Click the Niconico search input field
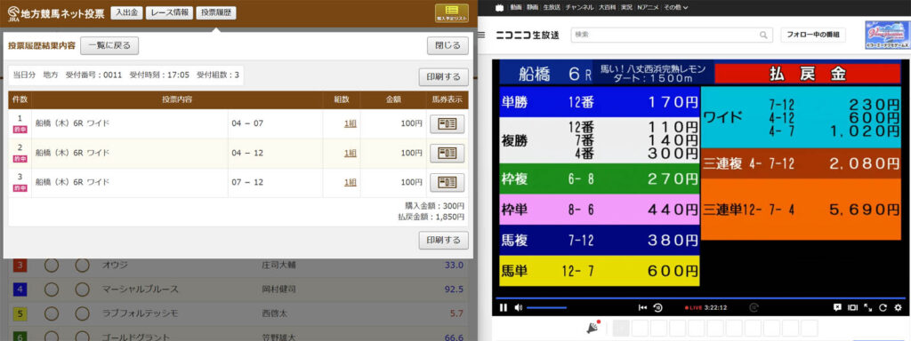The height and width of the screenshot is (341, 911). tap(665, 35)
